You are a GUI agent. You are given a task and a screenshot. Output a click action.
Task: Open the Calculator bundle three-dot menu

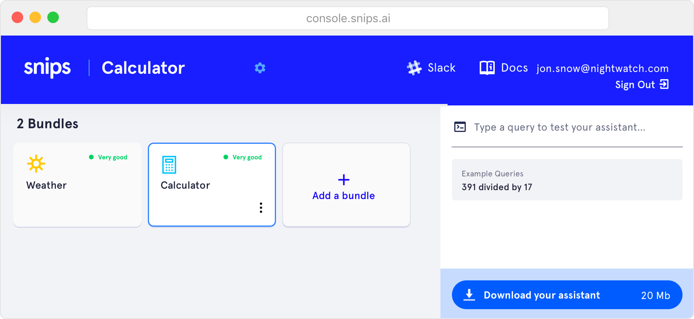[261, 207]
